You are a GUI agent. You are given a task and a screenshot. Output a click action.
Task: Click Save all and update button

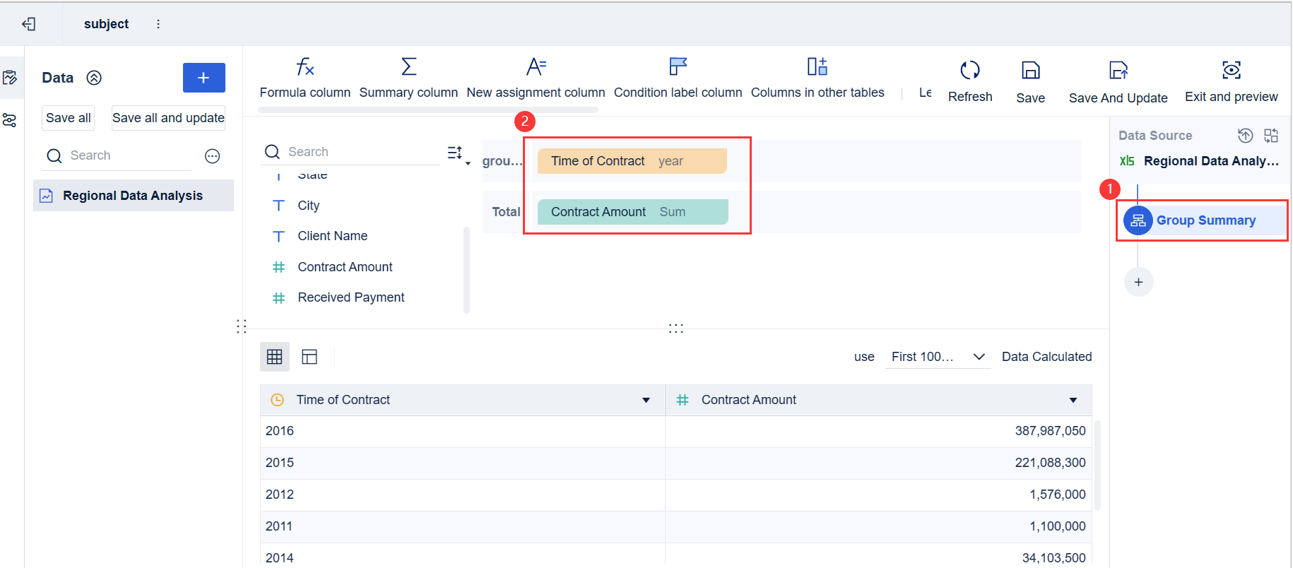point(168,118)
